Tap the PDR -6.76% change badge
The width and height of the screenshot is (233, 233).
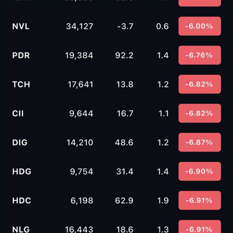200,55
